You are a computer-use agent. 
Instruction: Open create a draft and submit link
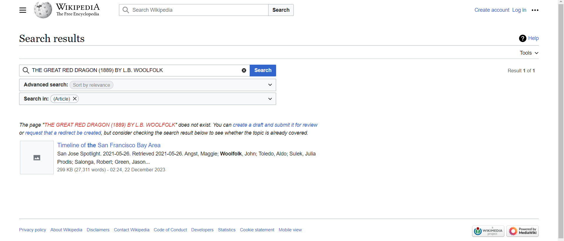pyautogui.click(x=275, y=125)
